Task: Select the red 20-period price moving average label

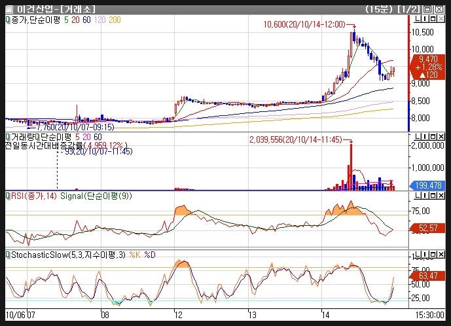Action: click(76, 20)
